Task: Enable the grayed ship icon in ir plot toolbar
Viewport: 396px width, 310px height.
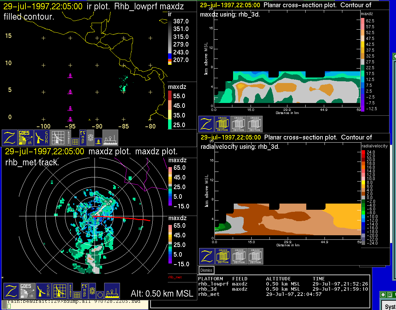Action: pyautogui.click(x=110, y=138)
